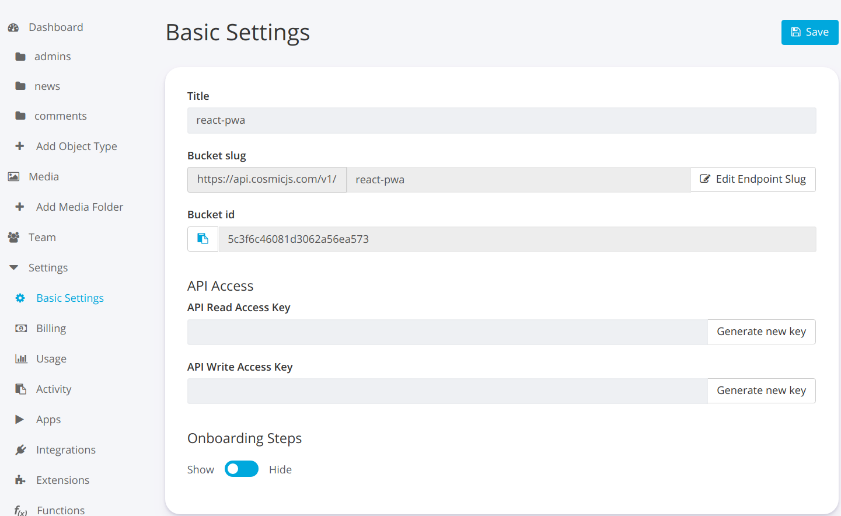
Task: Open the Functions menu item
Action: pyautogui.click(x=61, y=510)
